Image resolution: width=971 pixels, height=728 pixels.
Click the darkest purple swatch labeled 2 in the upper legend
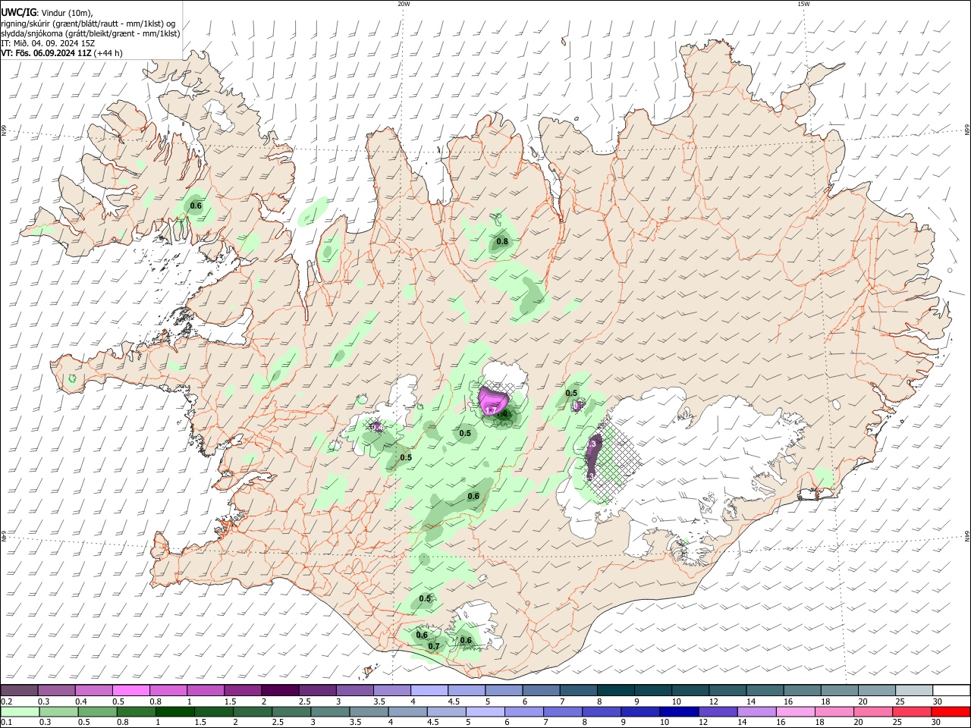279,690
